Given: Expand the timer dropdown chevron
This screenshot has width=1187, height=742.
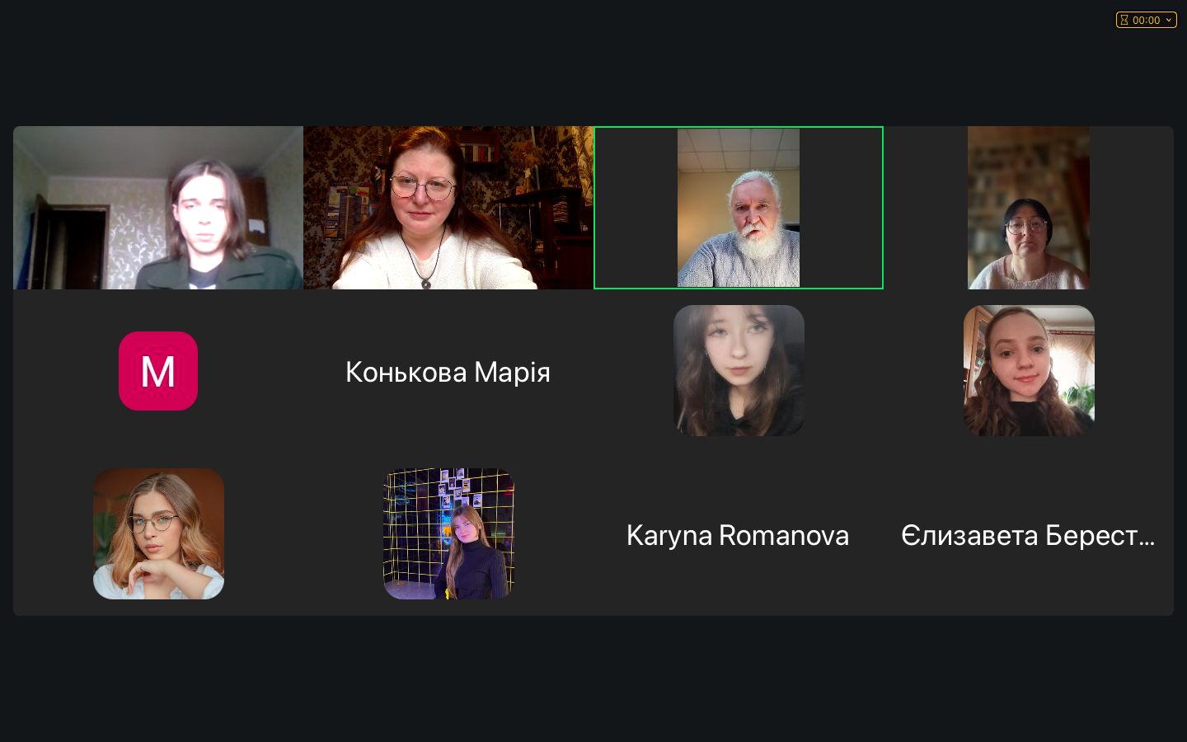Looking at the screenshot, I should coord(1168,20).
